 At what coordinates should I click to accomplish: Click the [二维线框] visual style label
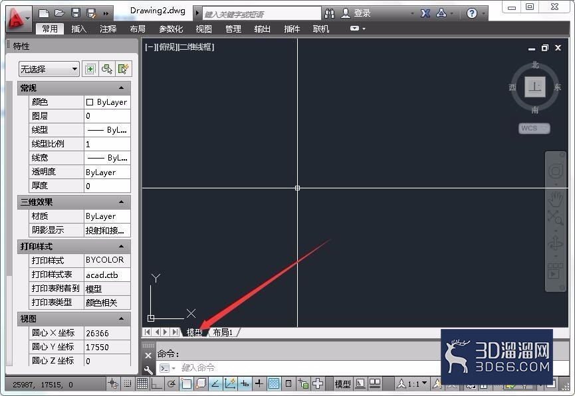click(196, 47)
